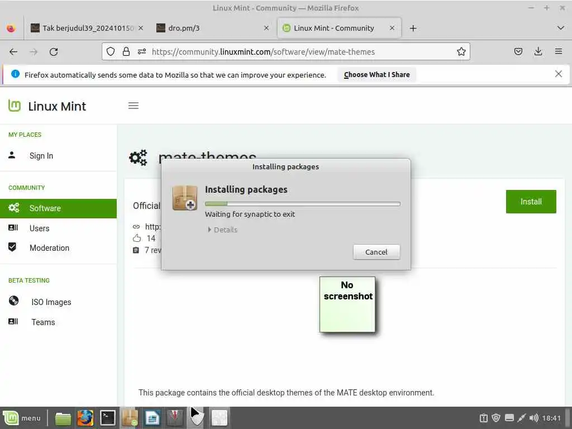Expand Details in installing dialog
This screenshot has width=572, height=429.
point(222,230)
